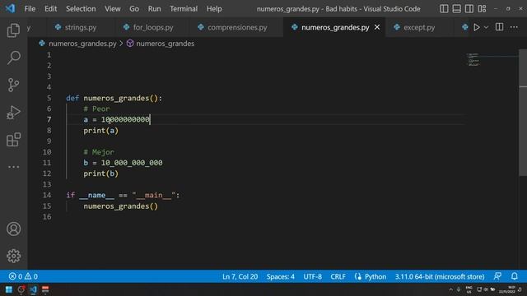The image size is (527, 296).
Task: Open the Edit menu
Action: [51, 9]
